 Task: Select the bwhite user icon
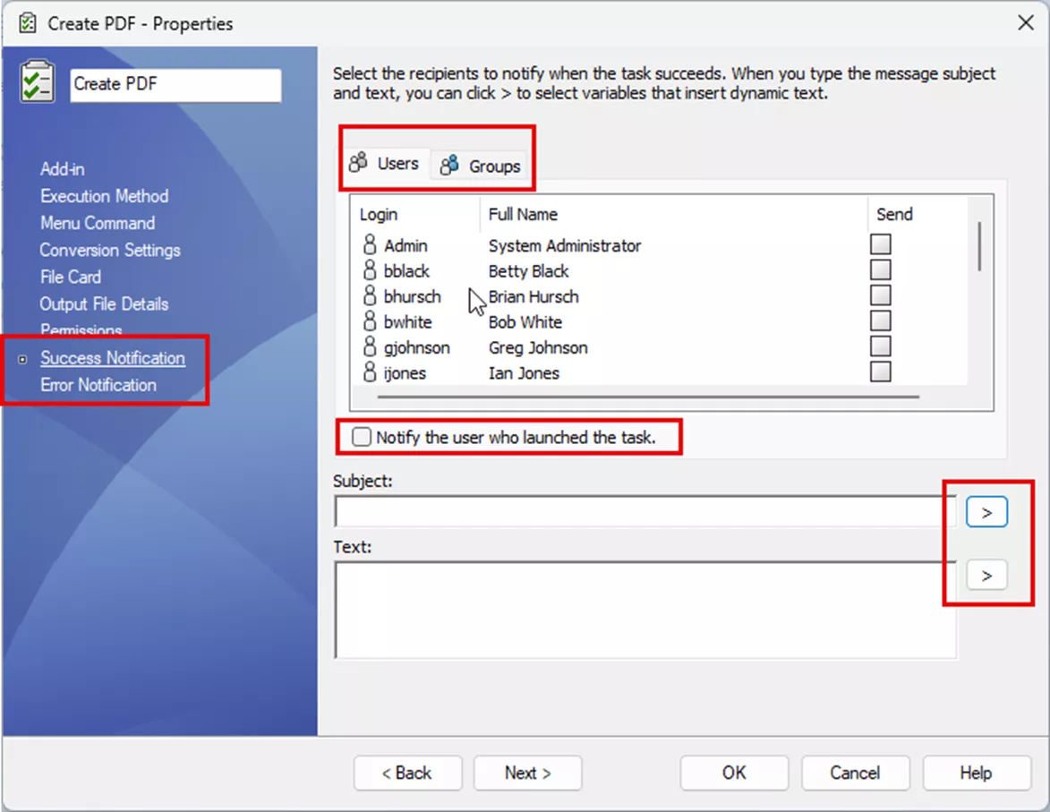370,321
